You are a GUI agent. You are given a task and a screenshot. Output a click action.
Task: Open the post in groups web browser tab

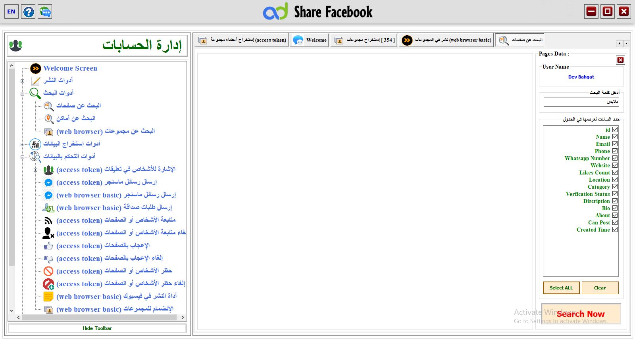point(446,40)
